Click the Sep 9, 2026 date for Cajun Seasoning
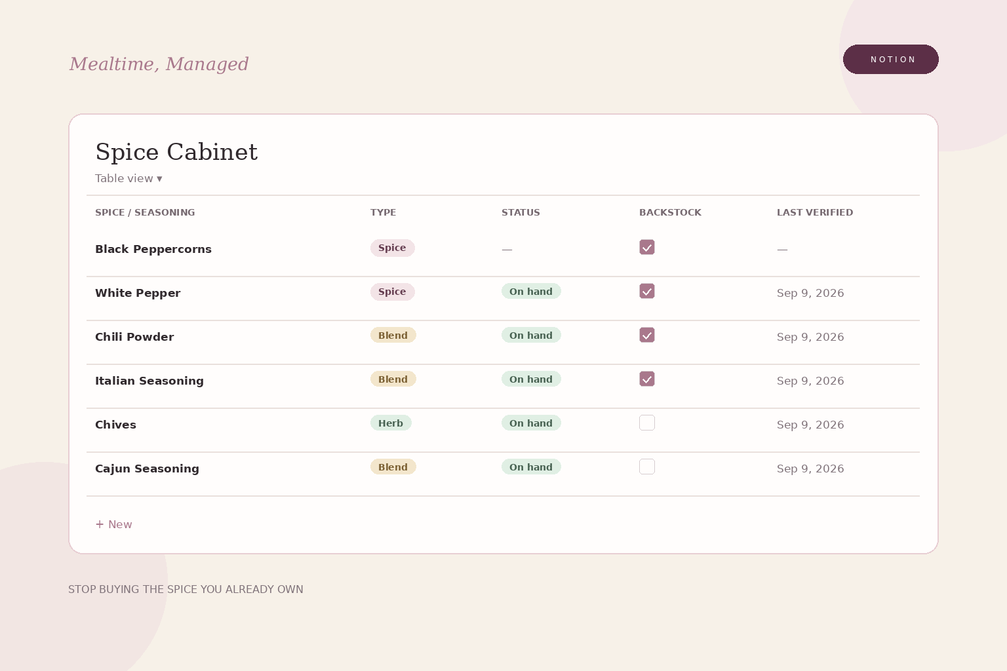This screenshot has height=671, width=1007. pos(810,469)
